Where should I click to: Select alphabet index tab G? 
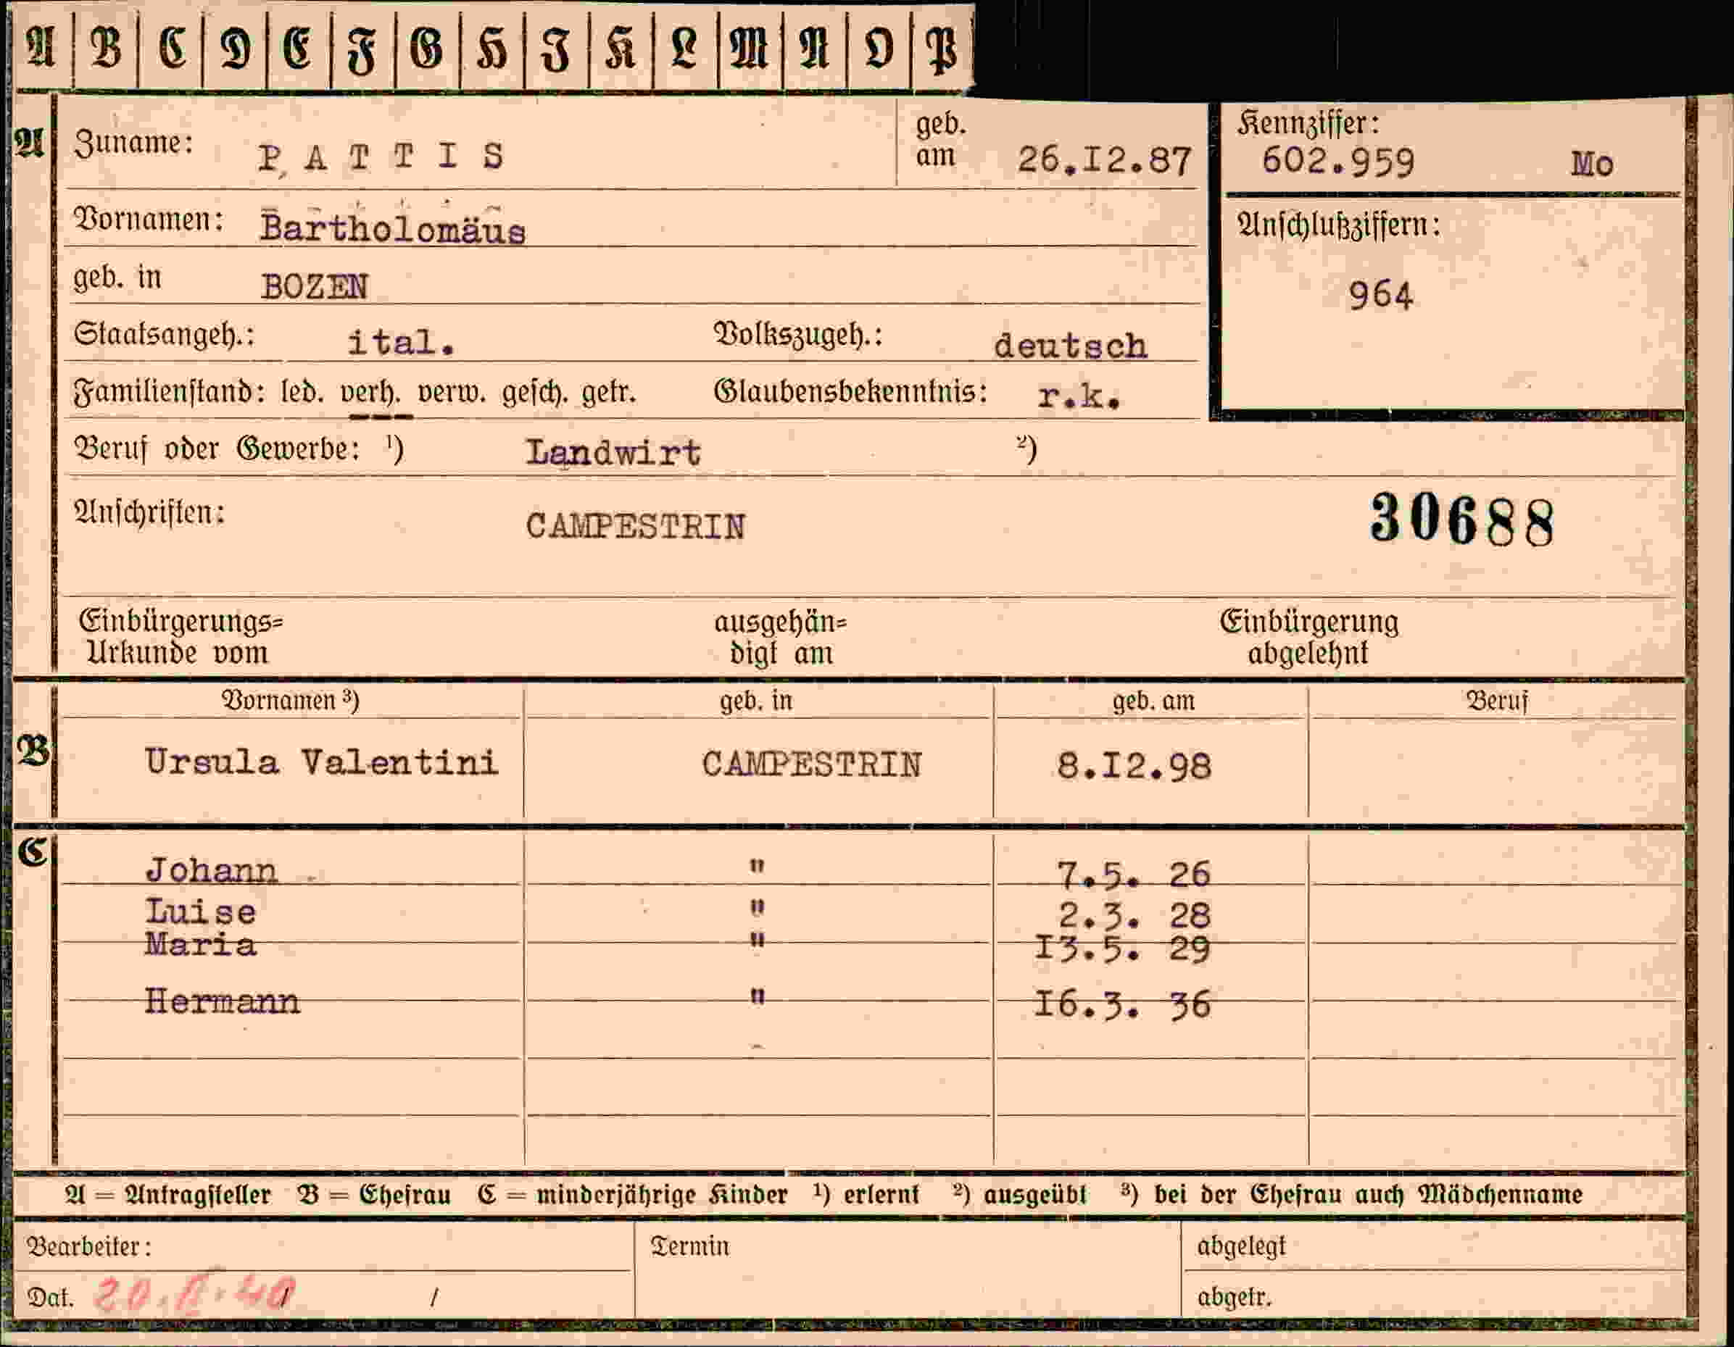(427, 48)
